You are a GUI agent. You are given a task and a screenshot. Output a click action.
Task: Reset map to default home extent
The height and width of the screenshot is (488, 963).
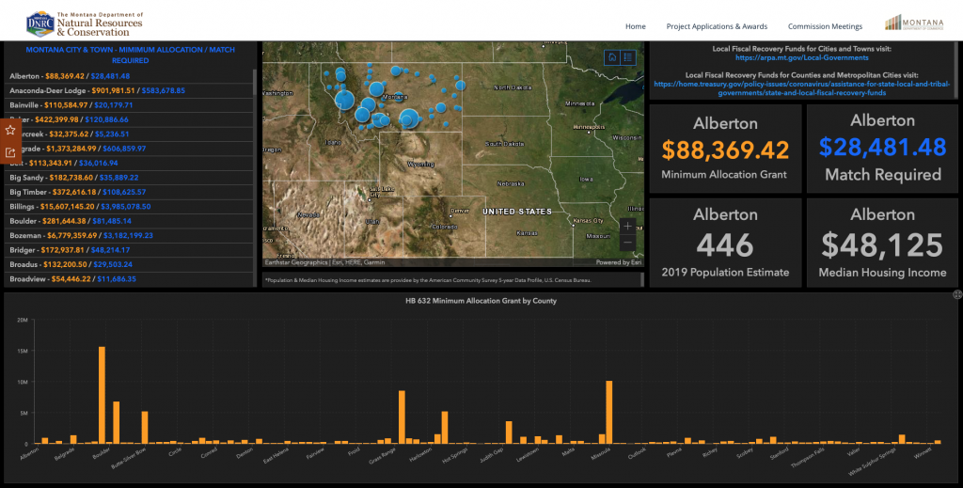point(611,57)
